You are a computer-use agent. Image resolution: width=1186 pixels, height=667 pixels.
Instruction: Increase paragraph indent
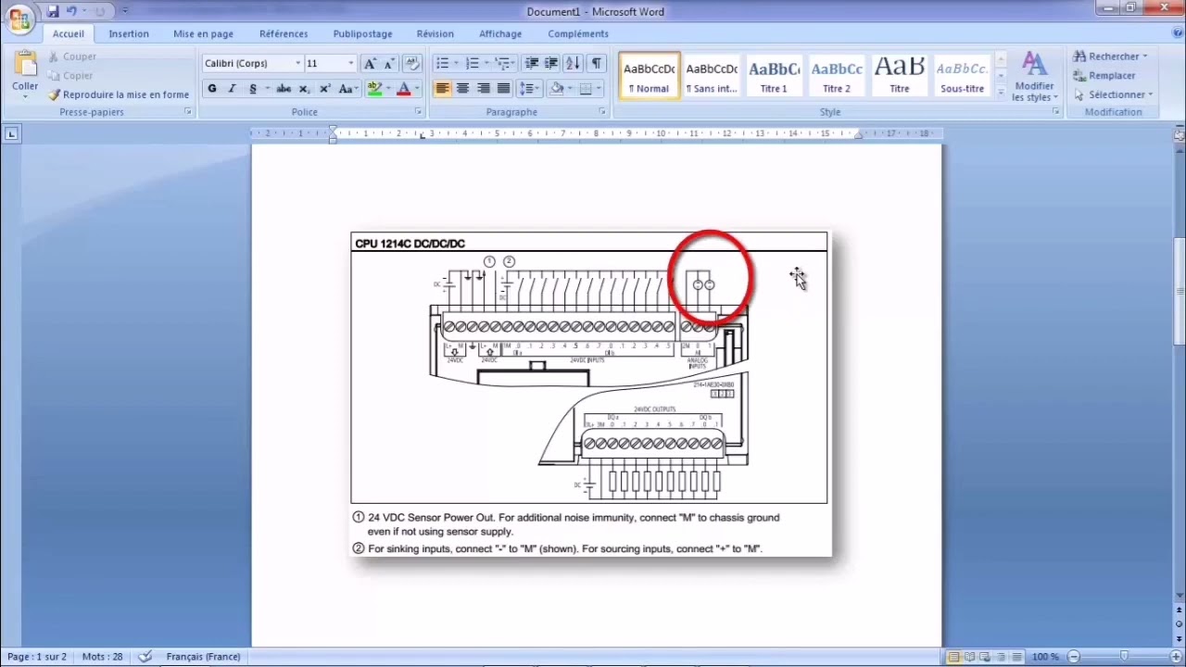coord(550,63)
